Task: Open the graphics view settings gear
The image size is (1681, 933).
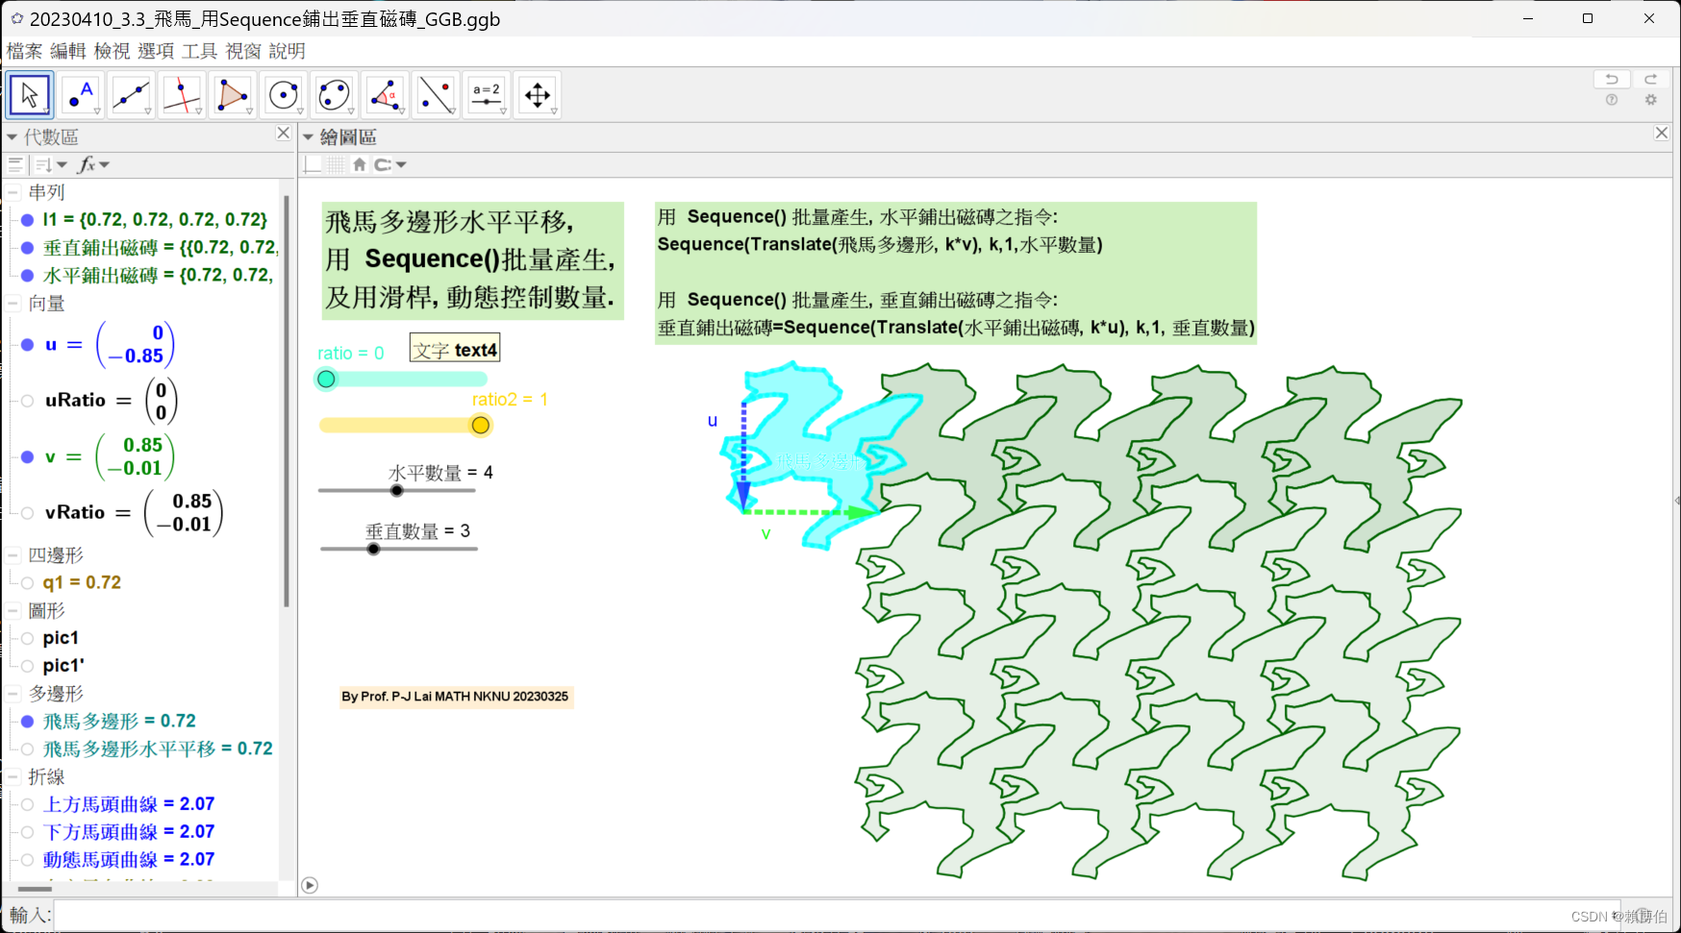Action: [1651, 99]
